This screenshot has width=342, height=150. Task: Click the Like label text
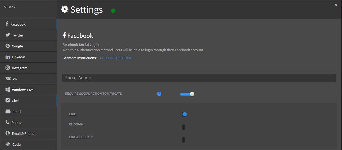(72, 114)
